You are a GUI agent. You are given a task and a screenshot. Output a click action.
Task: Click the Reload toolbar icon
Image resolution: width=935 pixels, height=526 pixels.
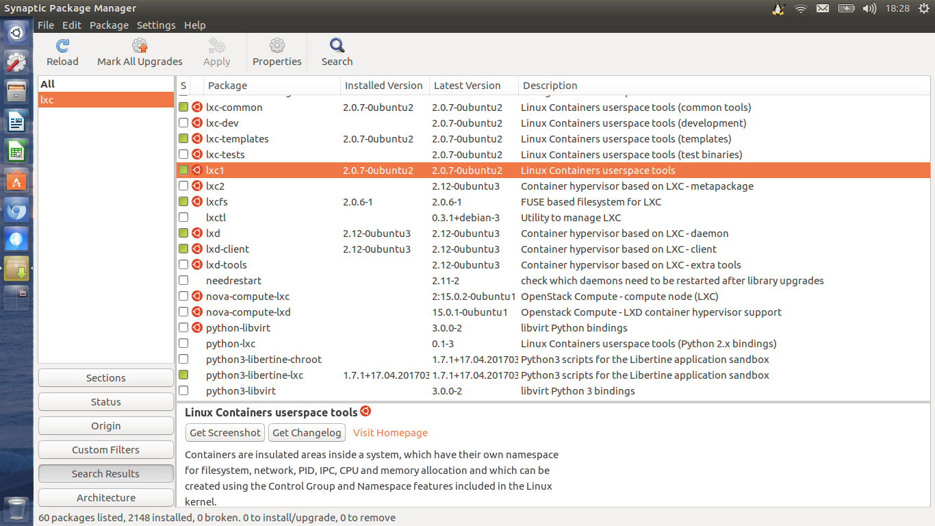click(62, 46)
